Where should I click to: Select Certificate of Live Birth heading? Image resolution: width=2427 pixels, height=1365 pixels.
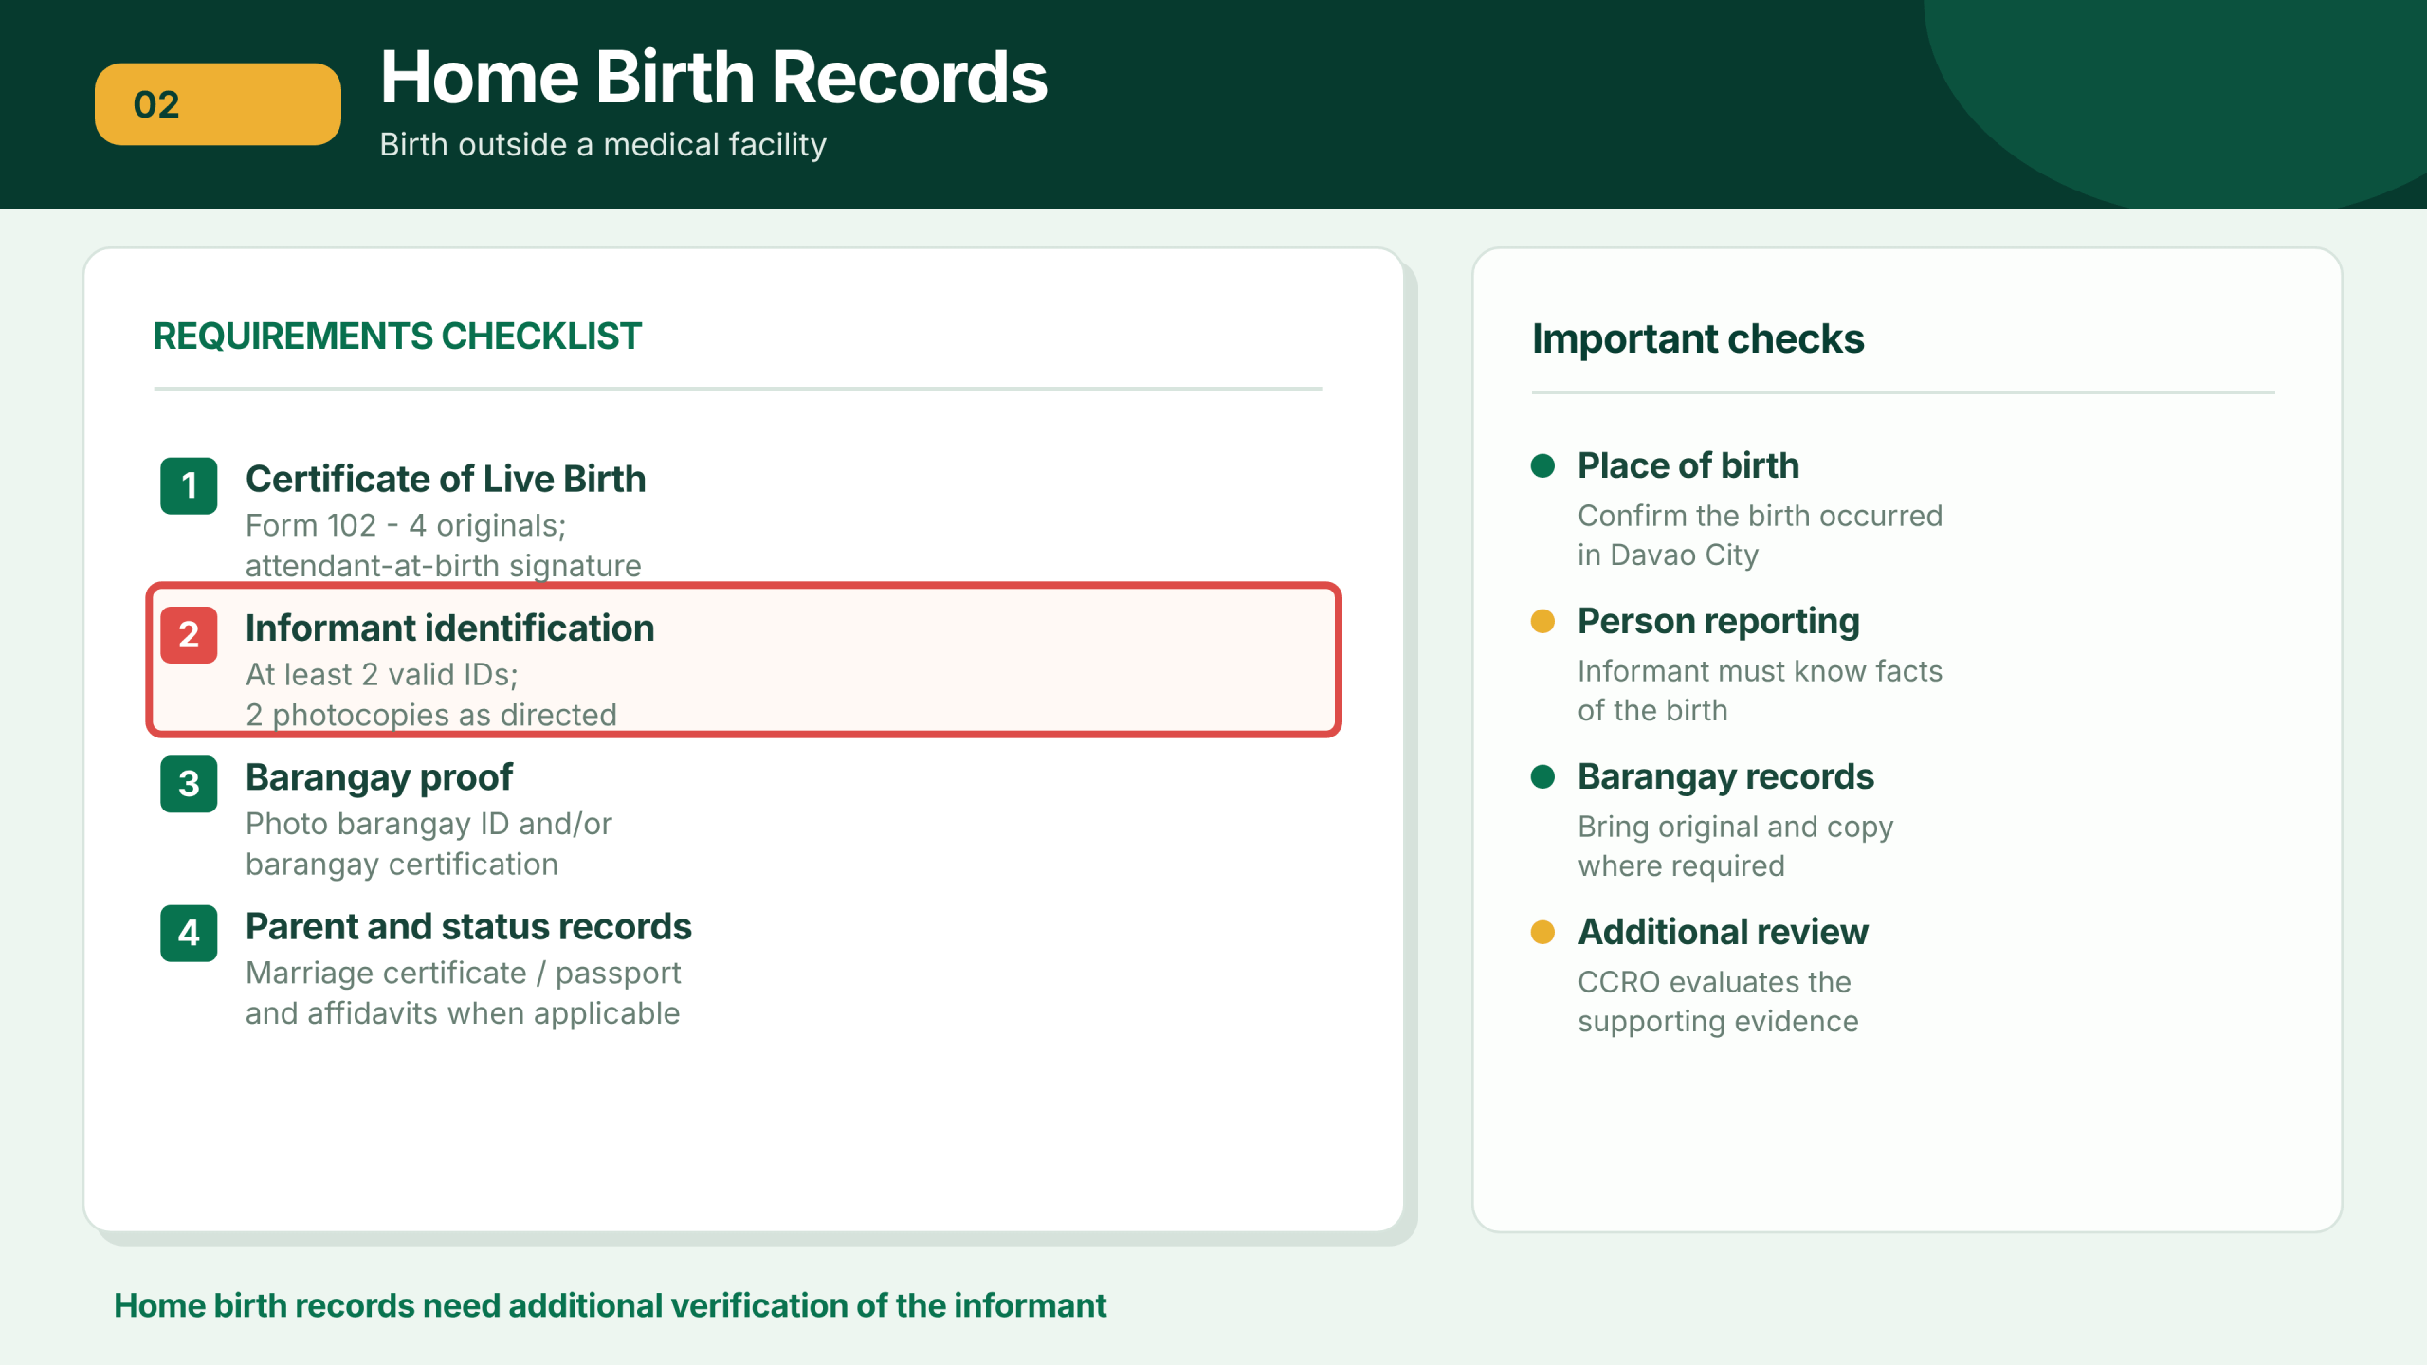point(446,479)
